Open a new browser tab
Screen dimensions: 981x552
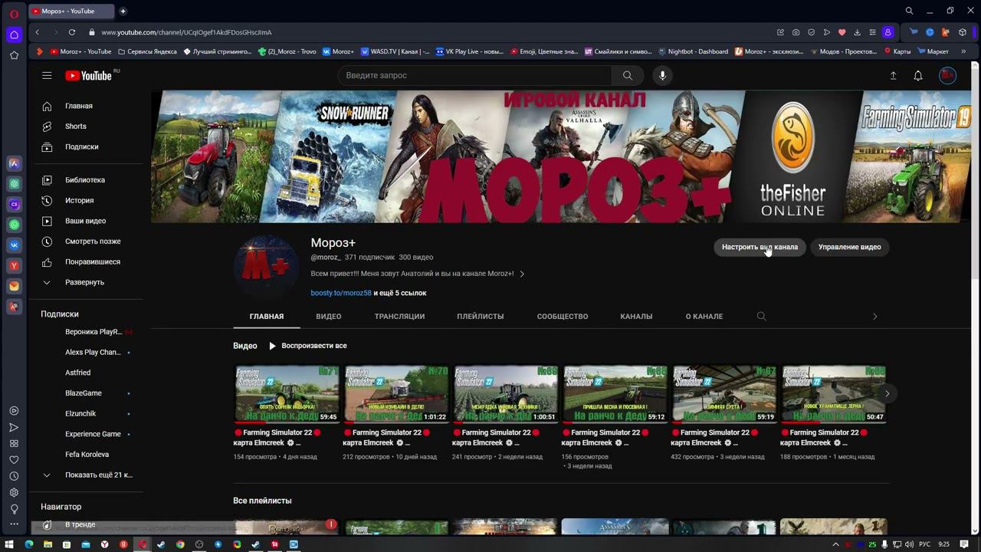[x=123, y=11]
